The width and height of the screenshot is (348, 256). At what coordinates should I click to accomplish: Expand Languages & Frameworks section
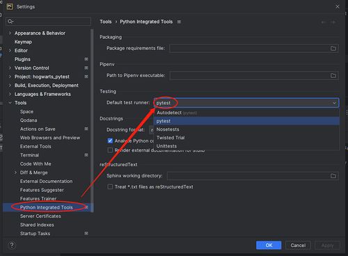point(10,94)
